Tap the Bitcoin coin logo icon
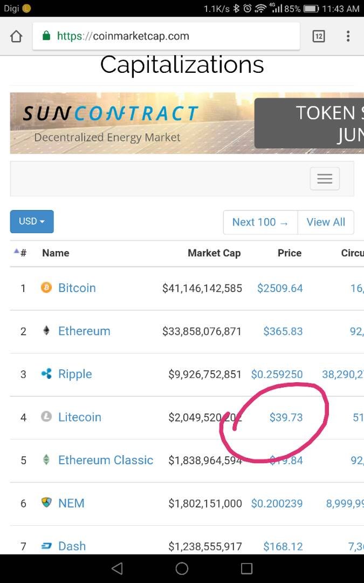The width and height of the screenshot is (364, 583). 46,287
